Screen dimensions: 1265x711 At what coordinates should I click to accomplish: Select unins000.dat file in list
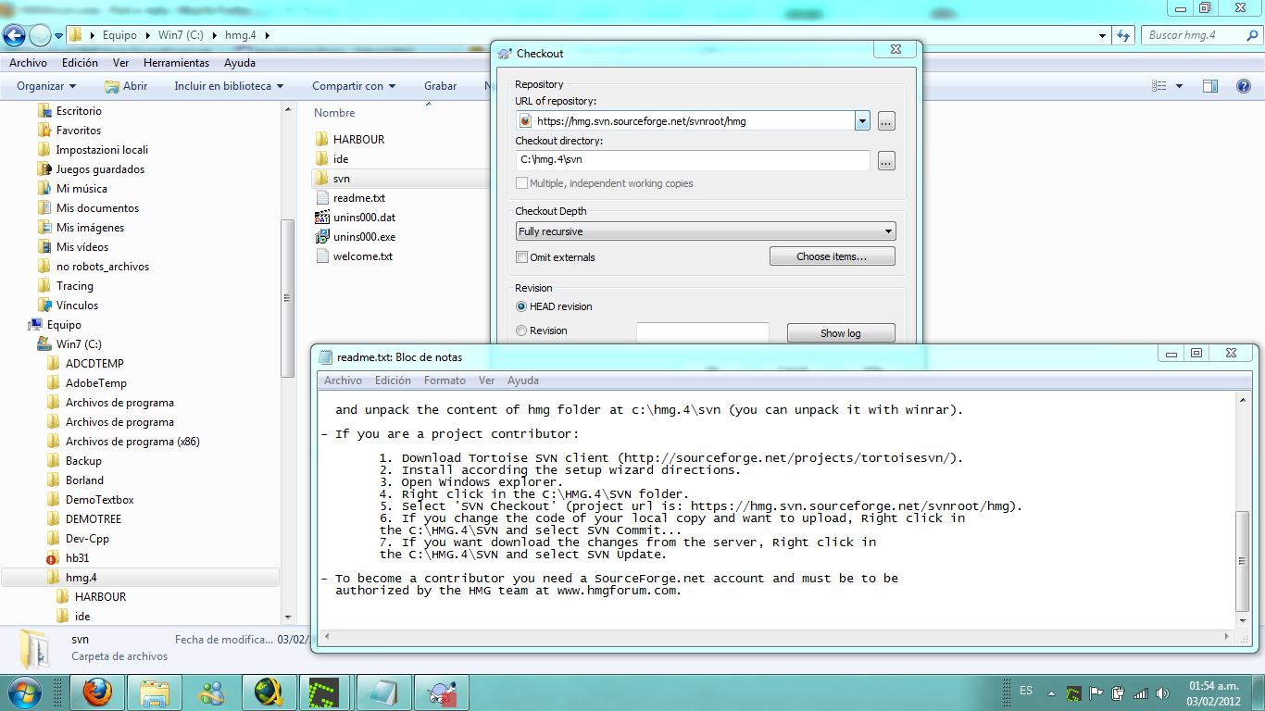coord(364,218)
